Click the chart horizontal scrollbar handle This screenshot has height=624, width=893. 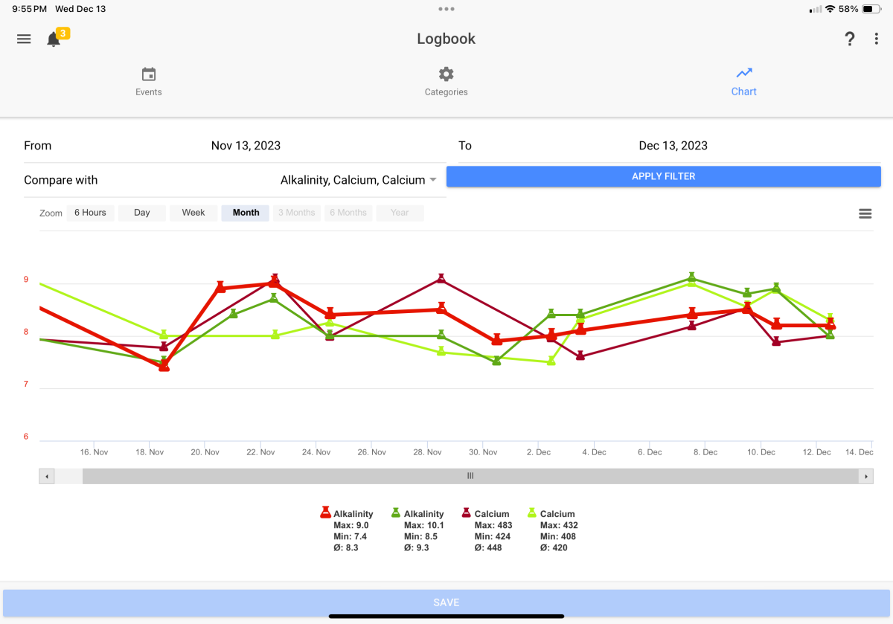click(470, 476)
